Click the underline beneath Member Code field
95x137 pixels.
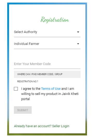(x=47, y=69)
